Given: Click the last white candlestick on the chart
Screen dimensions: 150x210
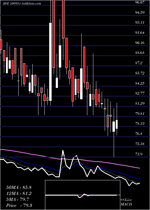Looking at the screenshot, I should point(117,124).
